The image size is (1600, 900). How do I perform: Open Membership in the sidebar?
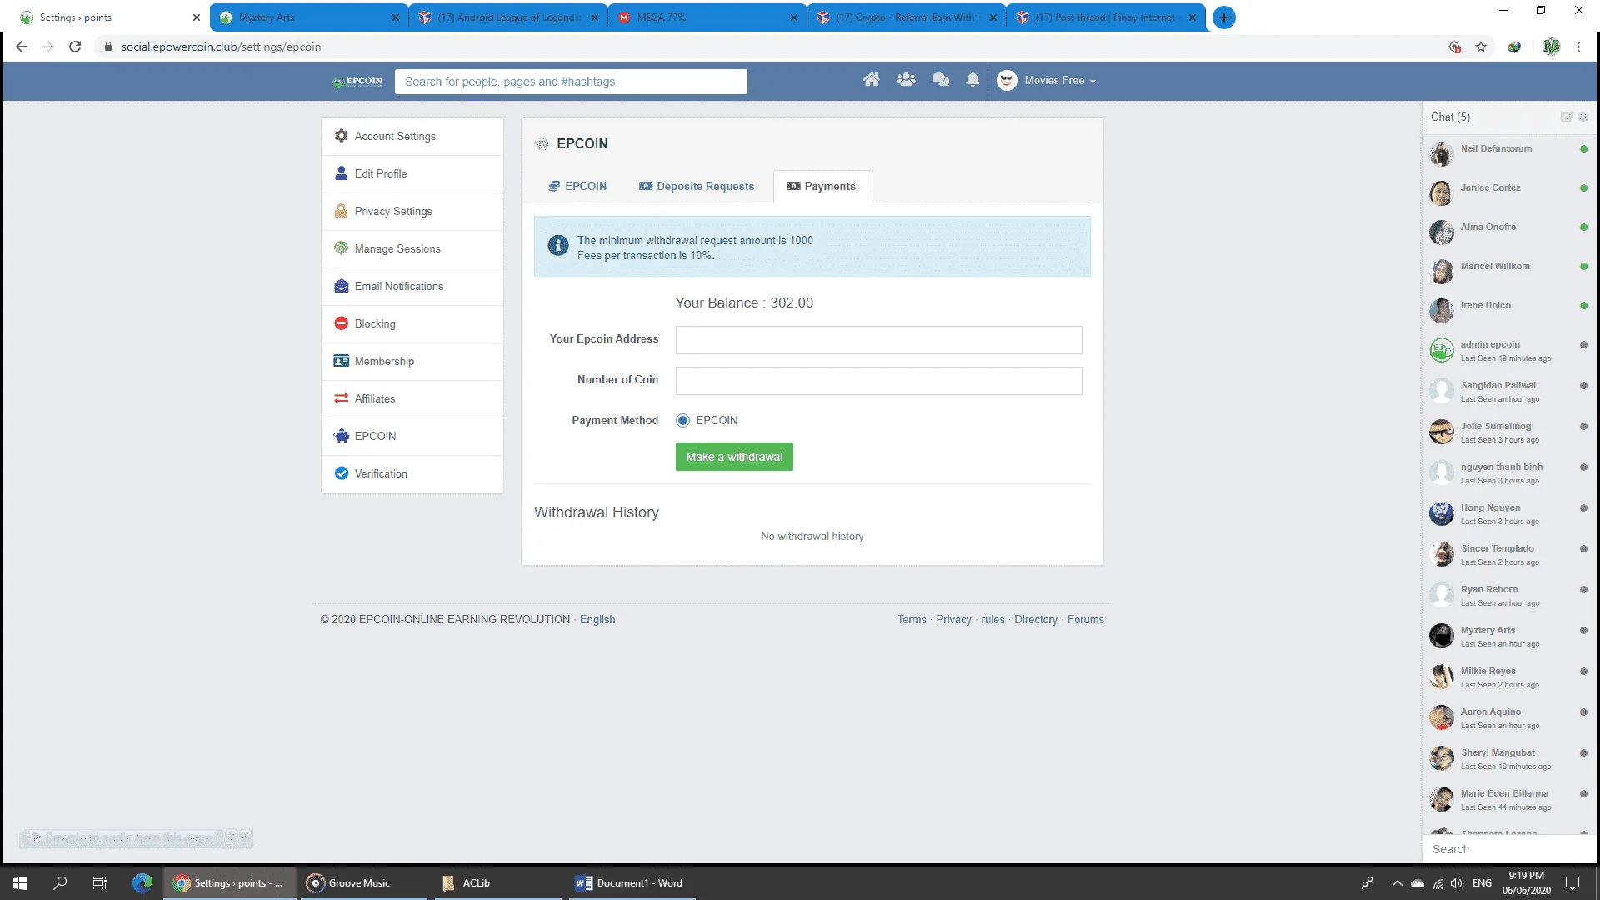click(x=412, y=362)
